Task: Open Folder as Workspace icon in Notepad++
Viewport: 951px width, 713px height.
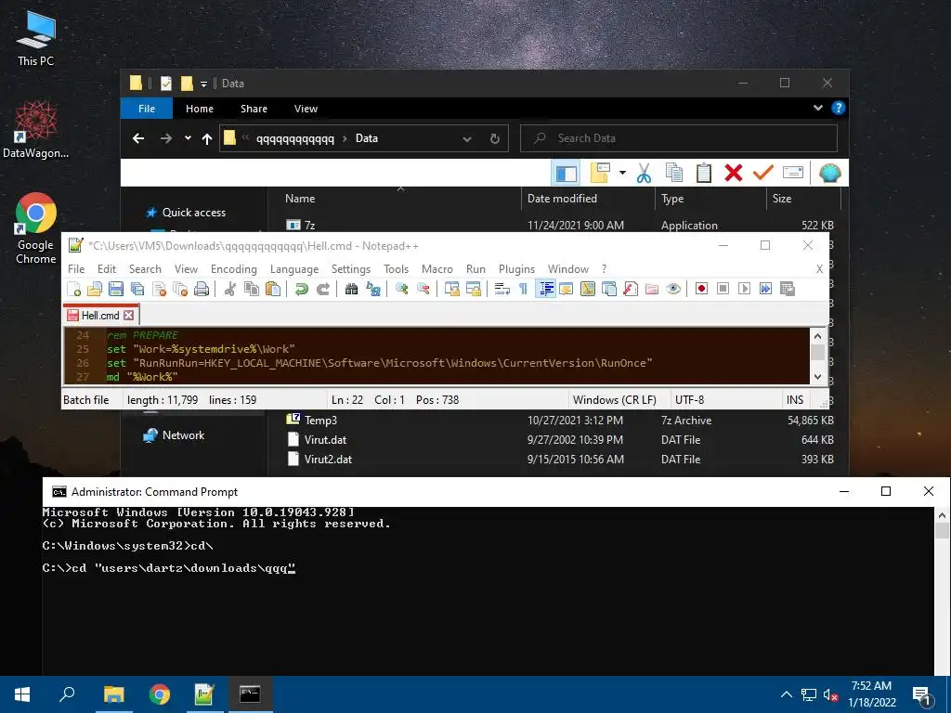Action: pyautogui.click(x=652, y=290)
